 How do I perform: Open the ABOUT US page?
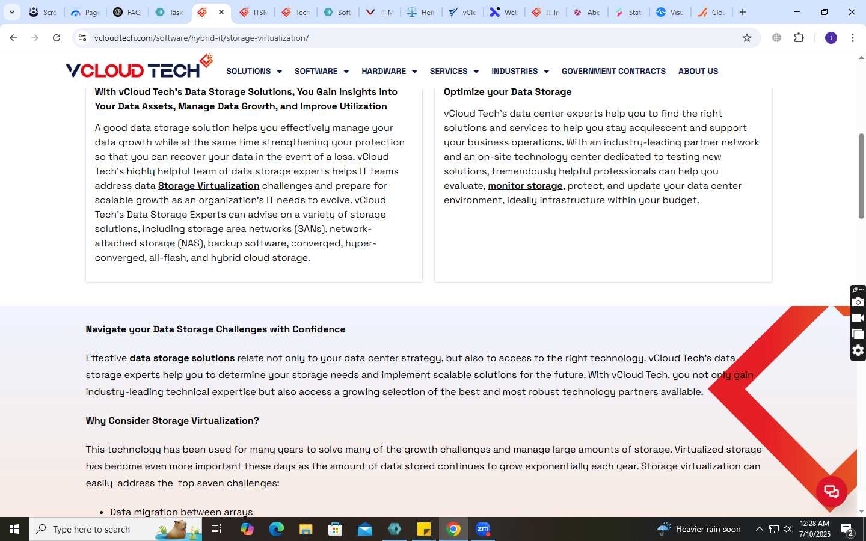coord(698,71)
